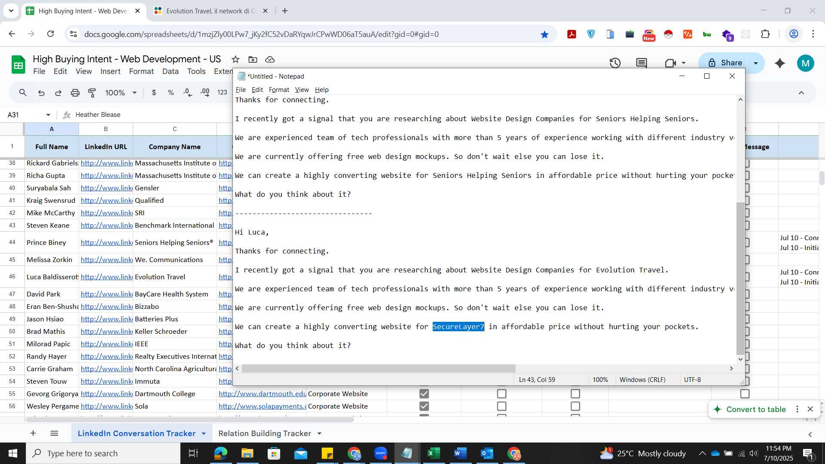Decrease decimal places icon

(x=187, y=92)
